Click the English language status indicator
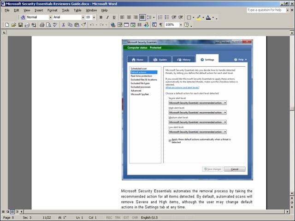Image resolution: width=295 pixels, height=221 pixels. click(149, 217)
